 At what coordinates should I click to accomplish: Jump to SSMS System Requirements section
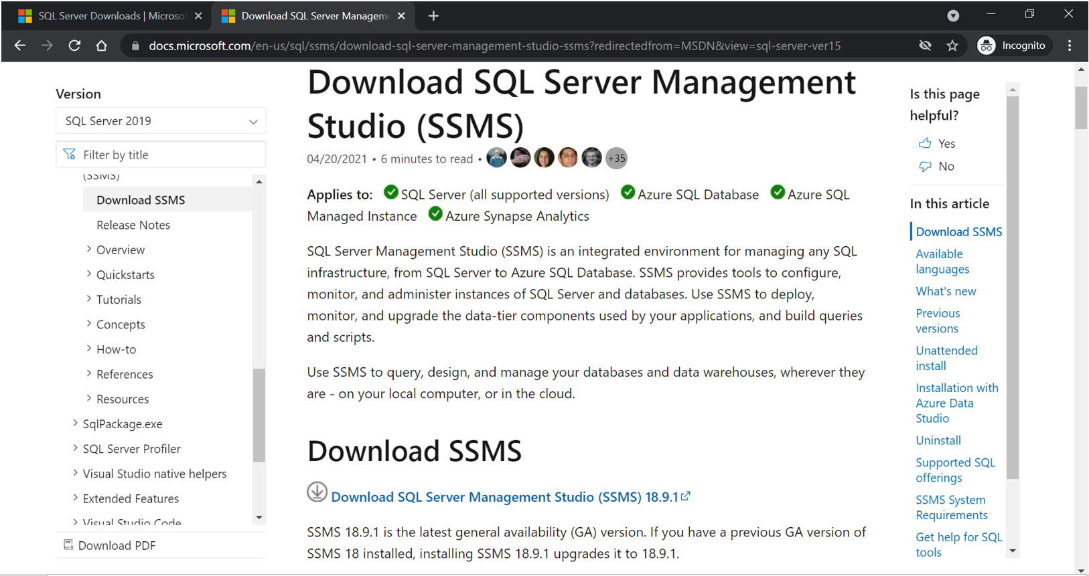point(952,507)
